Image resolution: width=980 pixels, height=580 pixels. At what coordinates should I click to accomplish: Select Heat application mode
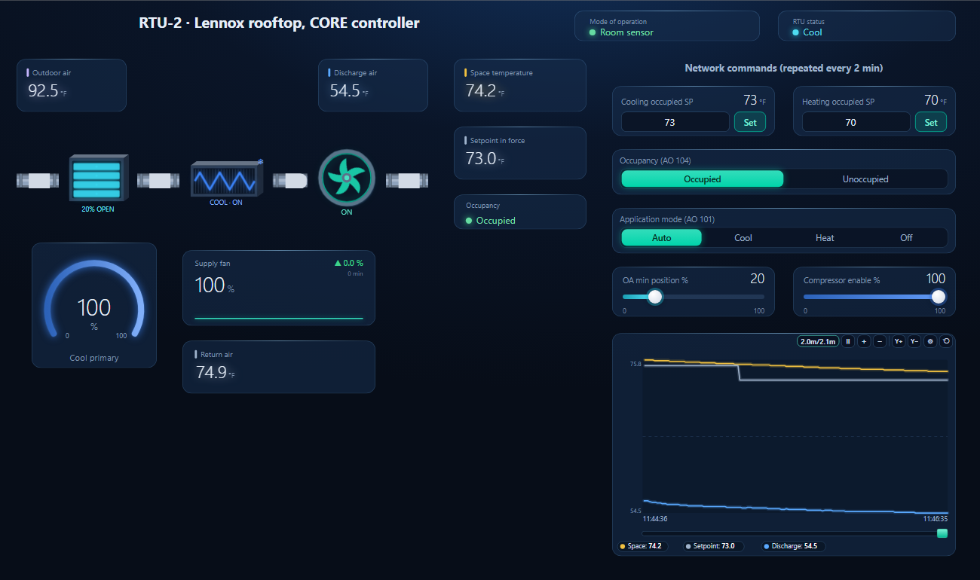click(825, 238)
